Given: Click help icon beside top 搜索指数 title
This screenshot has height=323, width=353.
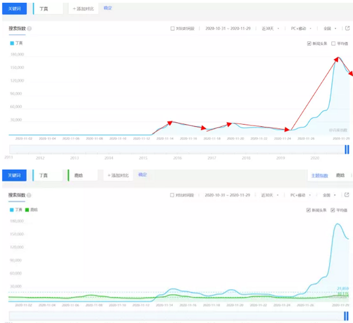Looking at the screenshot, I should coord(30,28).
